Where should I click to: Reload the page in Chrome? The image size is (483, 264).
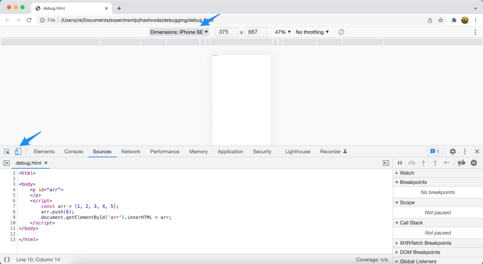pos(28,20)
